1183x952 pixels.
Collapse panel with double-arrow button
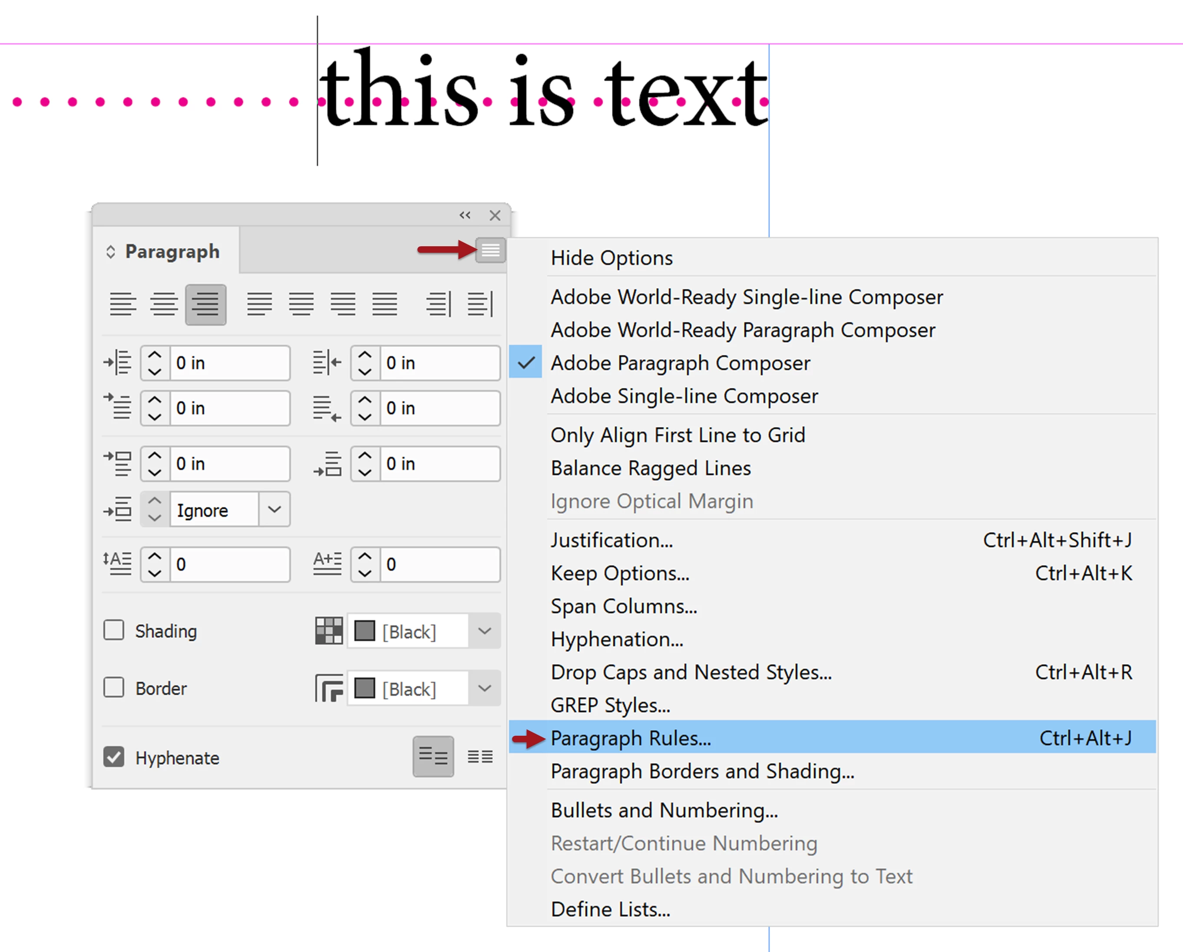point(465,215)
